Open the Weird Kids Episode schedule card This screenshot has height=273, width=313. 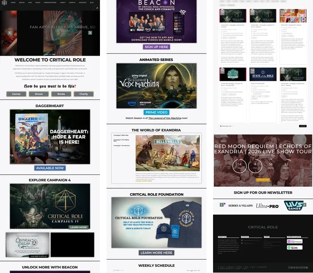coord(293,36)
